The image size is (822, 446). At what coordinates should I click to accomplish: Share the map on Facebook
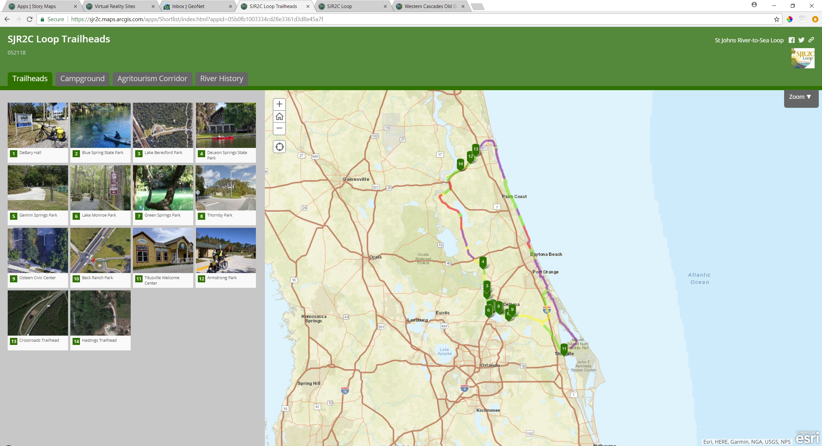coord(791,40)
